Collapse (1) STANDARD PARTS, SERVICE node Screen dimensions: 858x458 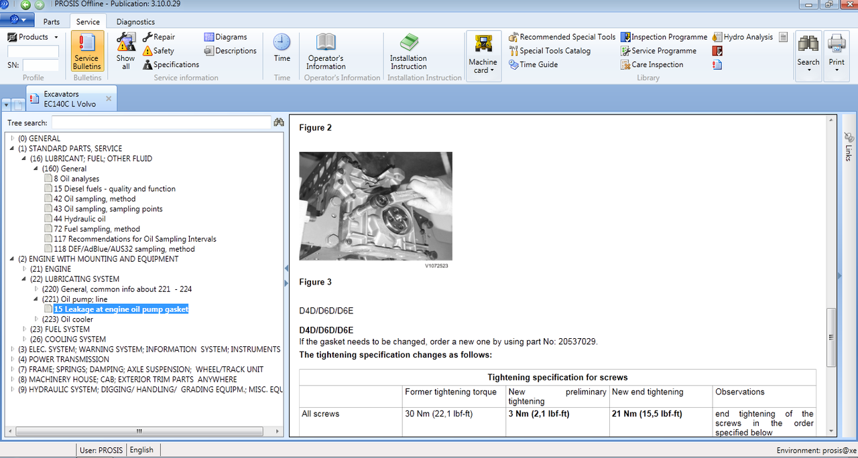pos(13,148)
